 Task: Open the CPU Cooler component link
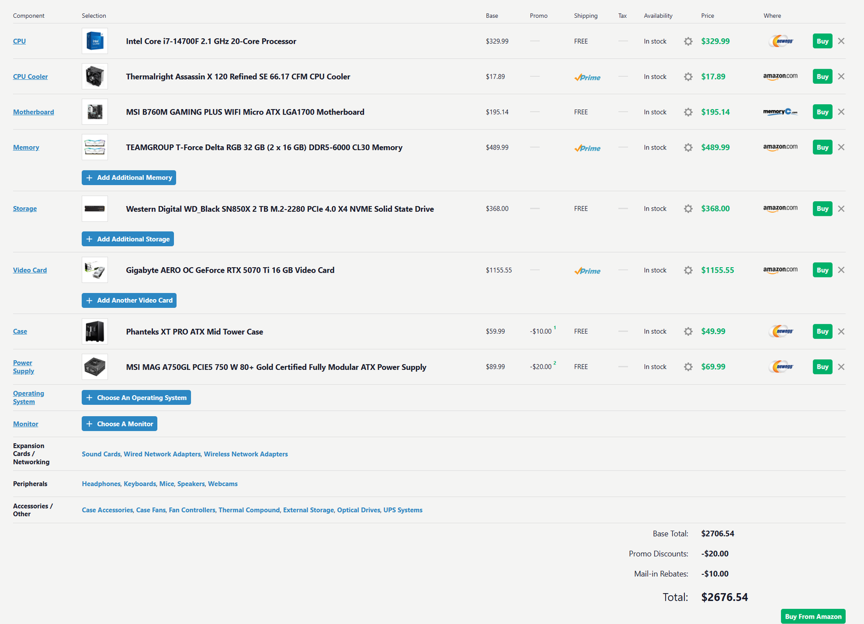click(x=30, y=77)
